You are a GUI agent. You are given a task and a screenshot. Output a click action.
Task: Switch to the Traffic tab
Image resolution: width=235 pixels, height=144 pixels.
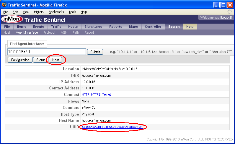(56, 27)
